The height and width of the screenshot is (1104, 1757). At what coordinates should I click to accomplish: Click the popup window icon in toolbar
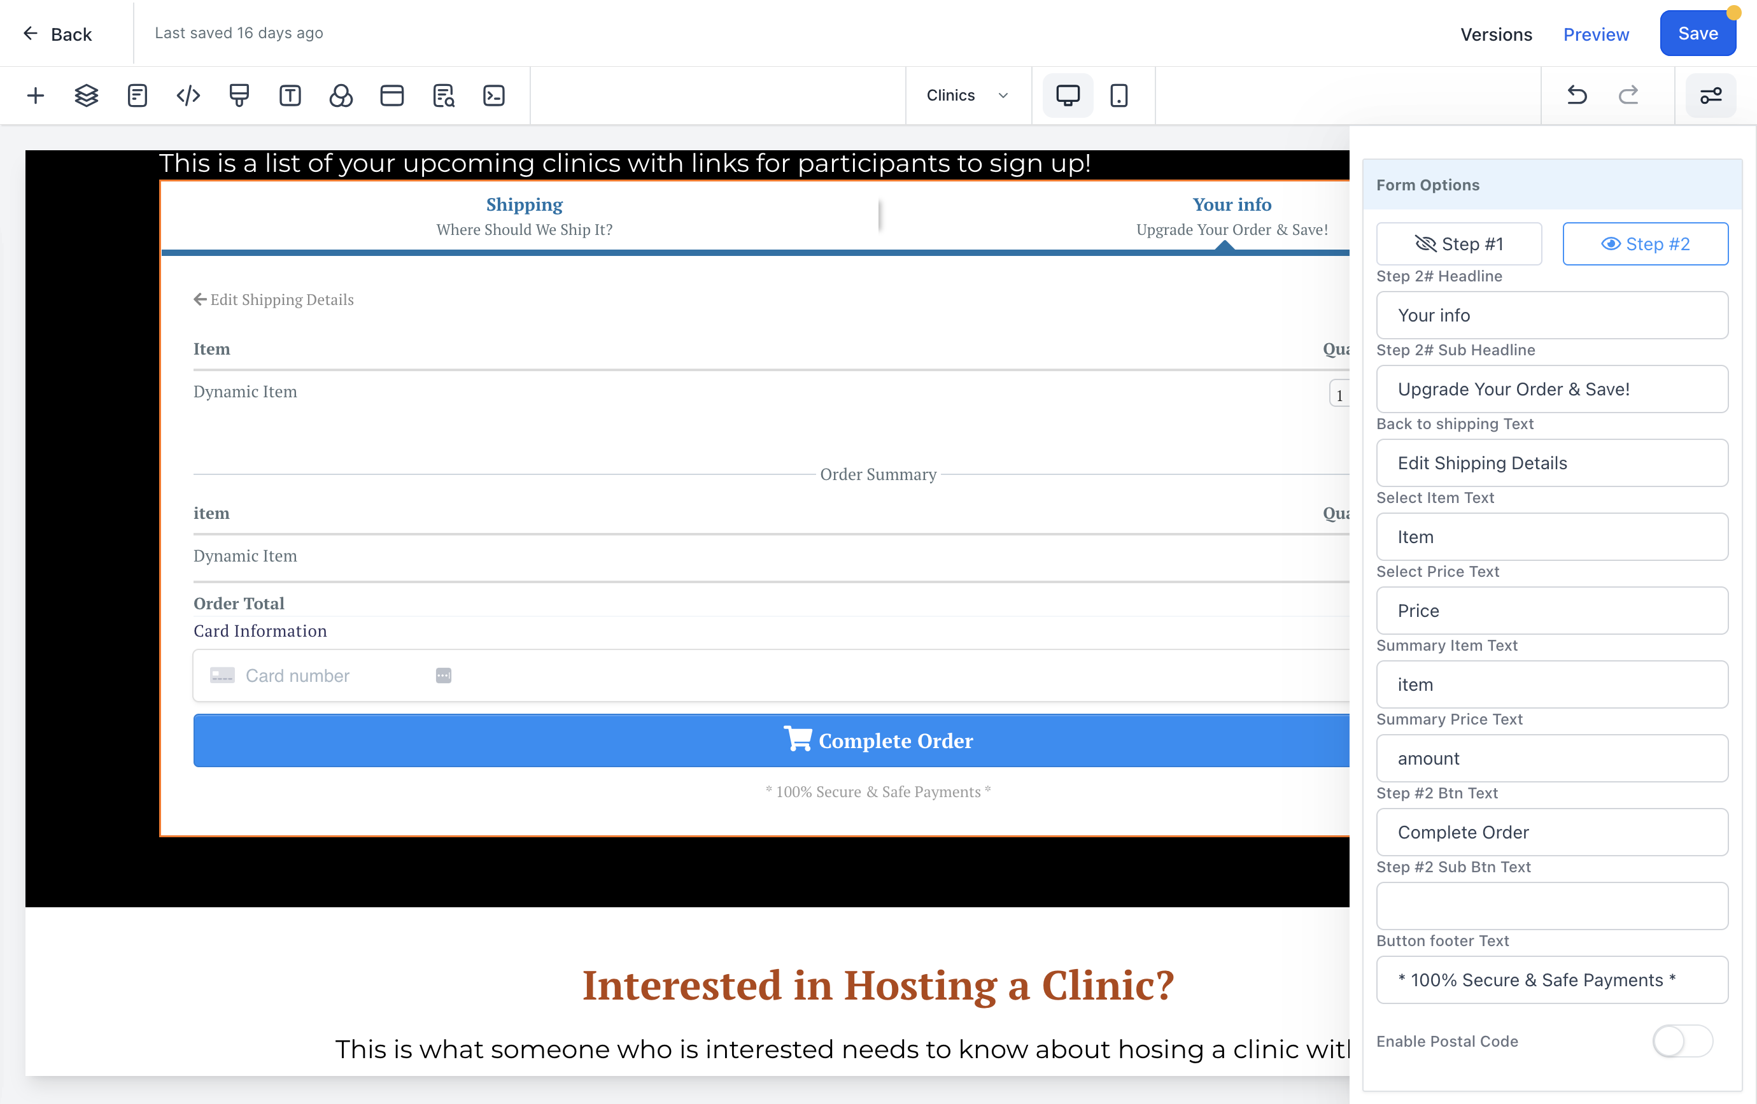coord(392,96)
